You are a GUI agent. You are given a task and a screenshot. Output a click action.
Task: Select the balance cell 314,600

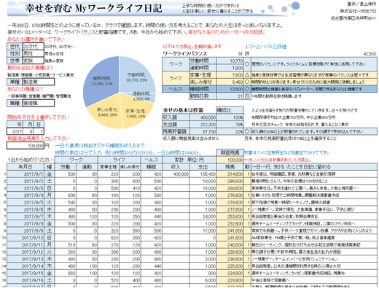pos(230,174)
